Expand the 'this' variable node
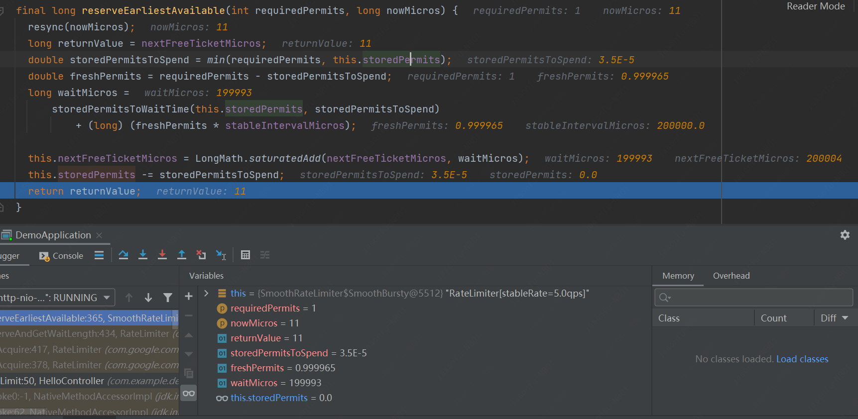Screen dimensions: 858x419 tap(206, 293)
